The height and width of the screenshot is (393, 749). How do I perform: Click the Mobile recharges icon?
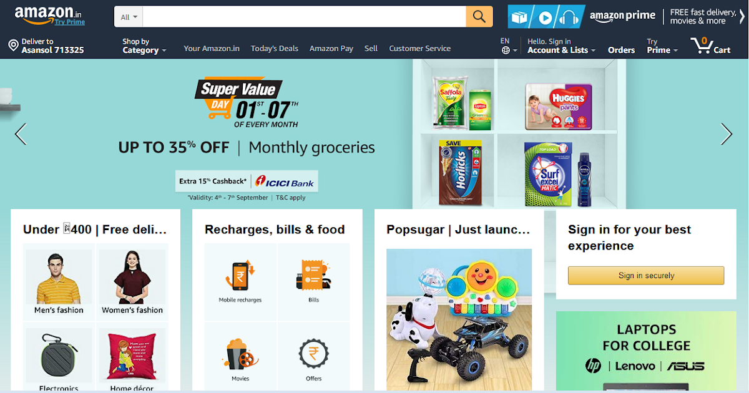240,276
